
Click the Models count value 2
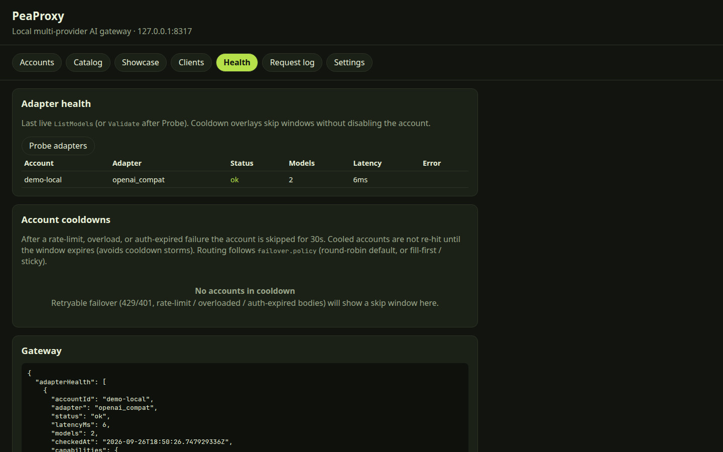[291, 180]
